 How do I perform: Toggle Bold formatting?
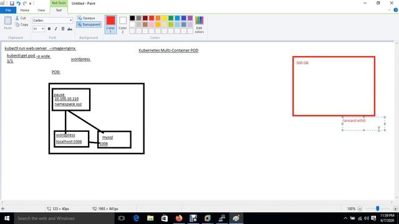[49, 29]
